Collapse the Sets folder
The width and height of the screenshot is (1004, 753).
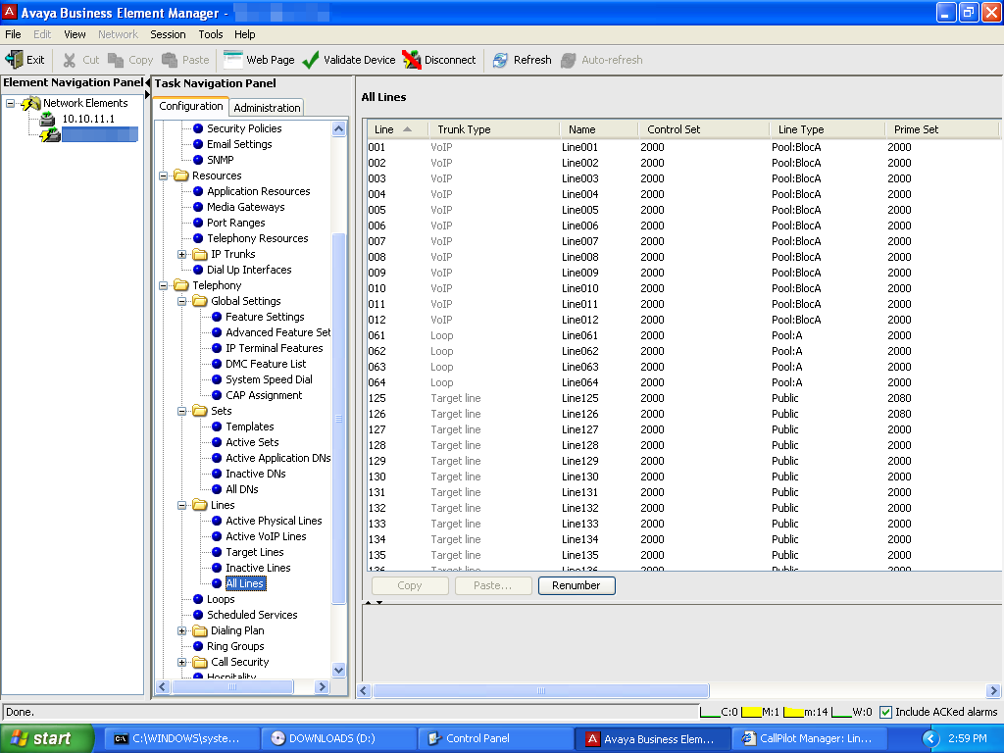[181, 411]
